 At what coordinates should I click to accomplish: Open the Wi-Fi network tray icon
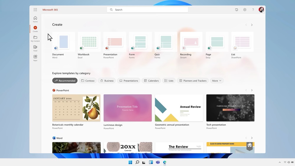(285, 162)
